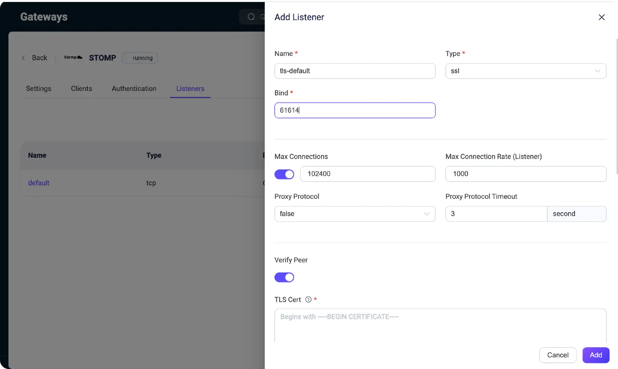The height and width of the screenshot is (369, 618).
Task: Switch to the Settings tab
Action: 39,89
